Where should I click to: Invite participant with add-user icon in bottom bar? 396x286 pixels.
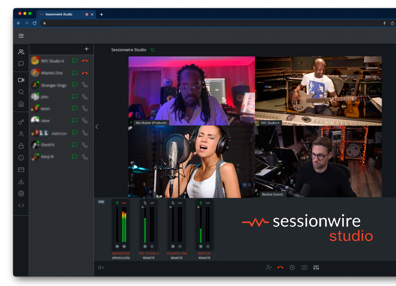point(269,268)
